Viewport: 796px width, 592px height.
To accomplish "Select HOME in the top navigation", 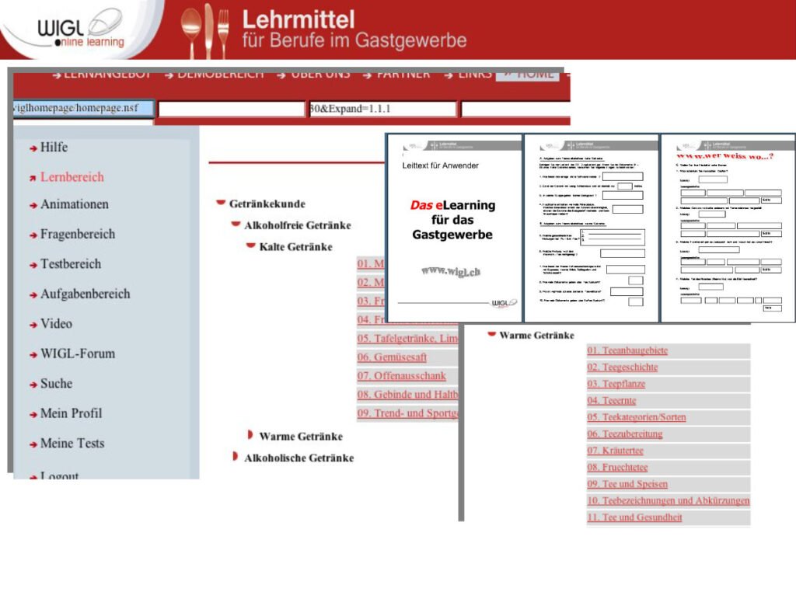I will [528, 74].
